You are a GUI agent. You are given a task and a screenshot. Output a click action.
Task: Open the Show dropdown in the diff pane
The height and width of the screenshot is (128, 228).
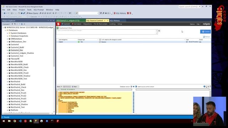[x=59, y=87]
